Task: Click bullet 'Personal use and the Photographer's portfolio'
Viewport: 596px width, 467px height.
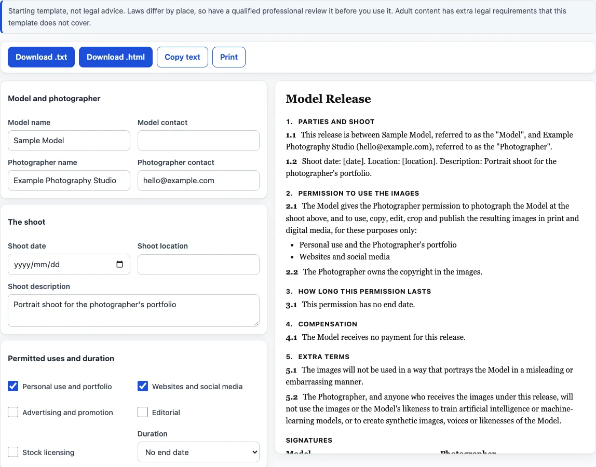Action: pos(378,245)
